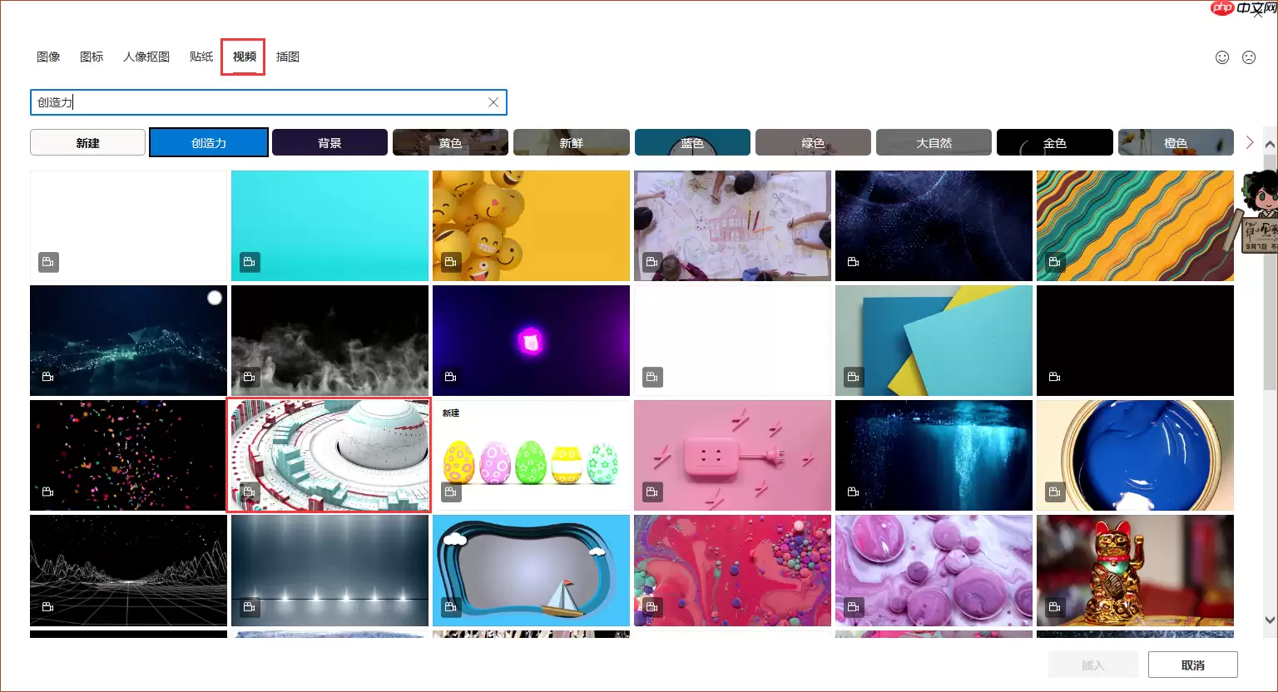Choose the pink and red marbled fluid video

(732, 570)
